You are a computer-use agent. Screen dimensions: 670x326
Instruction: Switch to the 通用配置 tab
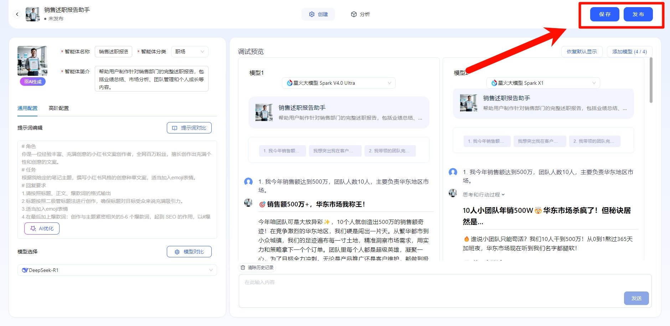click(27, 108)
